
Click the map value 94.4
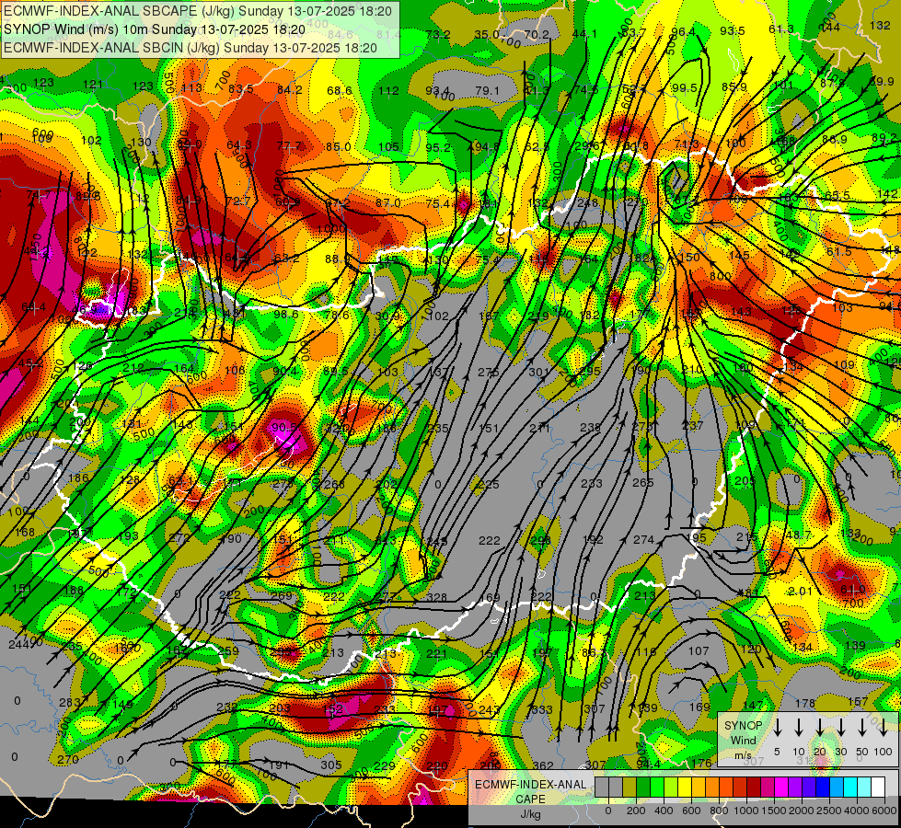click(x=649, y=765)
